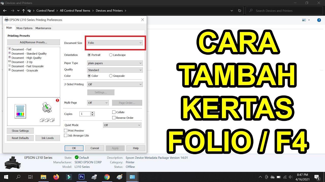
Task: Open notification center
Action: [317, 177]
